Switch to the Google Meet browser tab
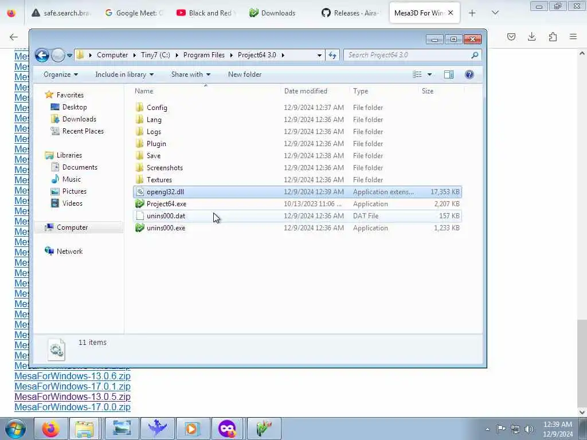Screen dimensions: 587x440 [134, 13]
